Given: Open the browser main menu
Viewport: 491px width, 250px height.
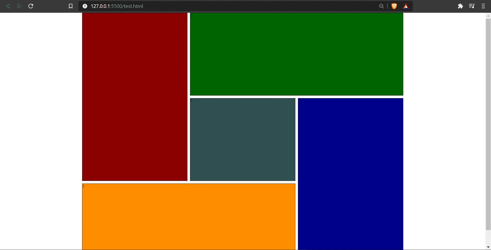Looking at the screenshot, I should click(x=483, y=6).
